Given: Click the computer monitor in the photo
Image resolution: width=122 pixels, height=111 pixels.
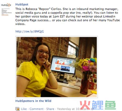Looking at the screenshot, I should coord(63,65).
